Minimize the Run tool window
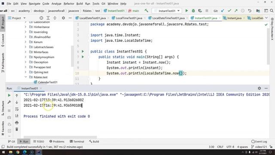275x155 pixels. point(266,88)
